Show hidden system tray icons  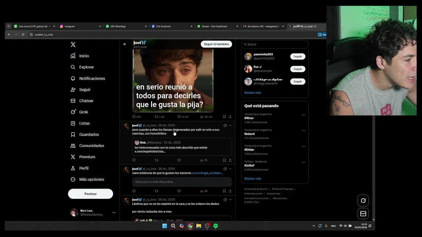[314, 226]
